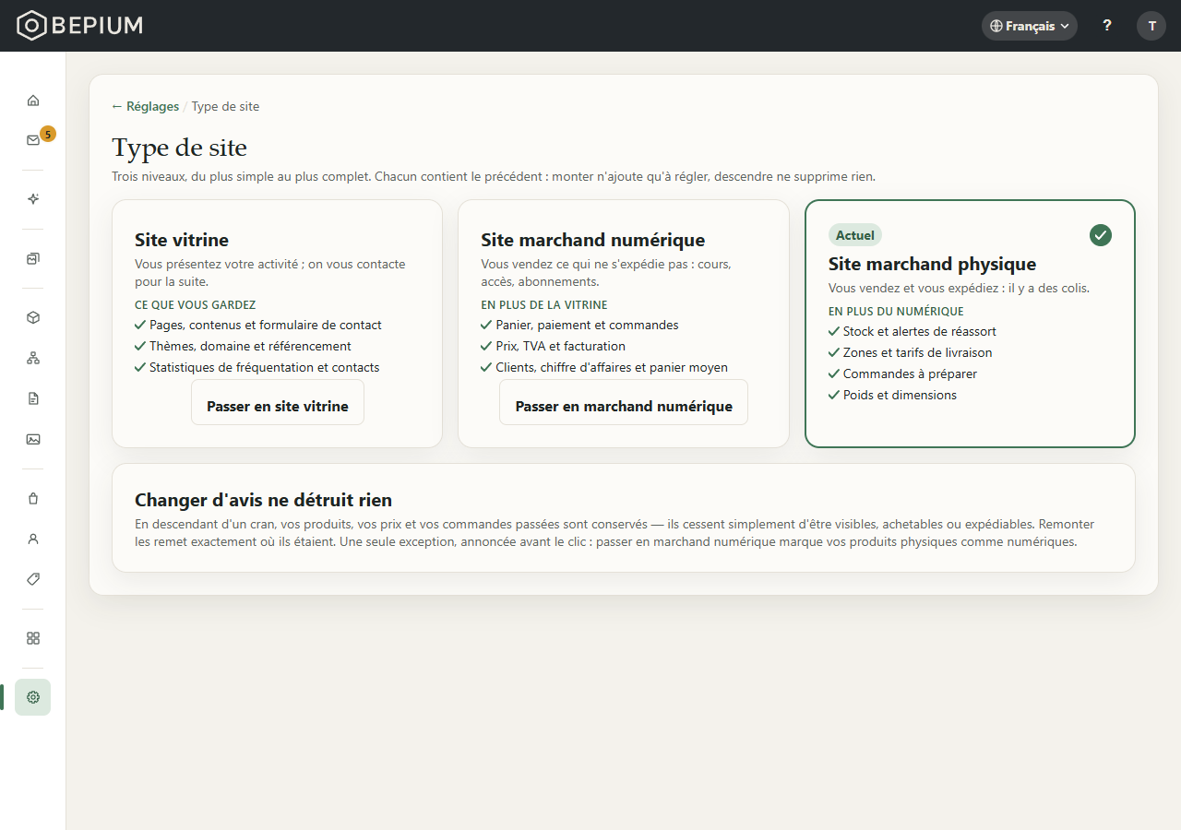Select the Site marchand physique card
This screenshot has width=1181, height=830.
[x=970, y=324]
